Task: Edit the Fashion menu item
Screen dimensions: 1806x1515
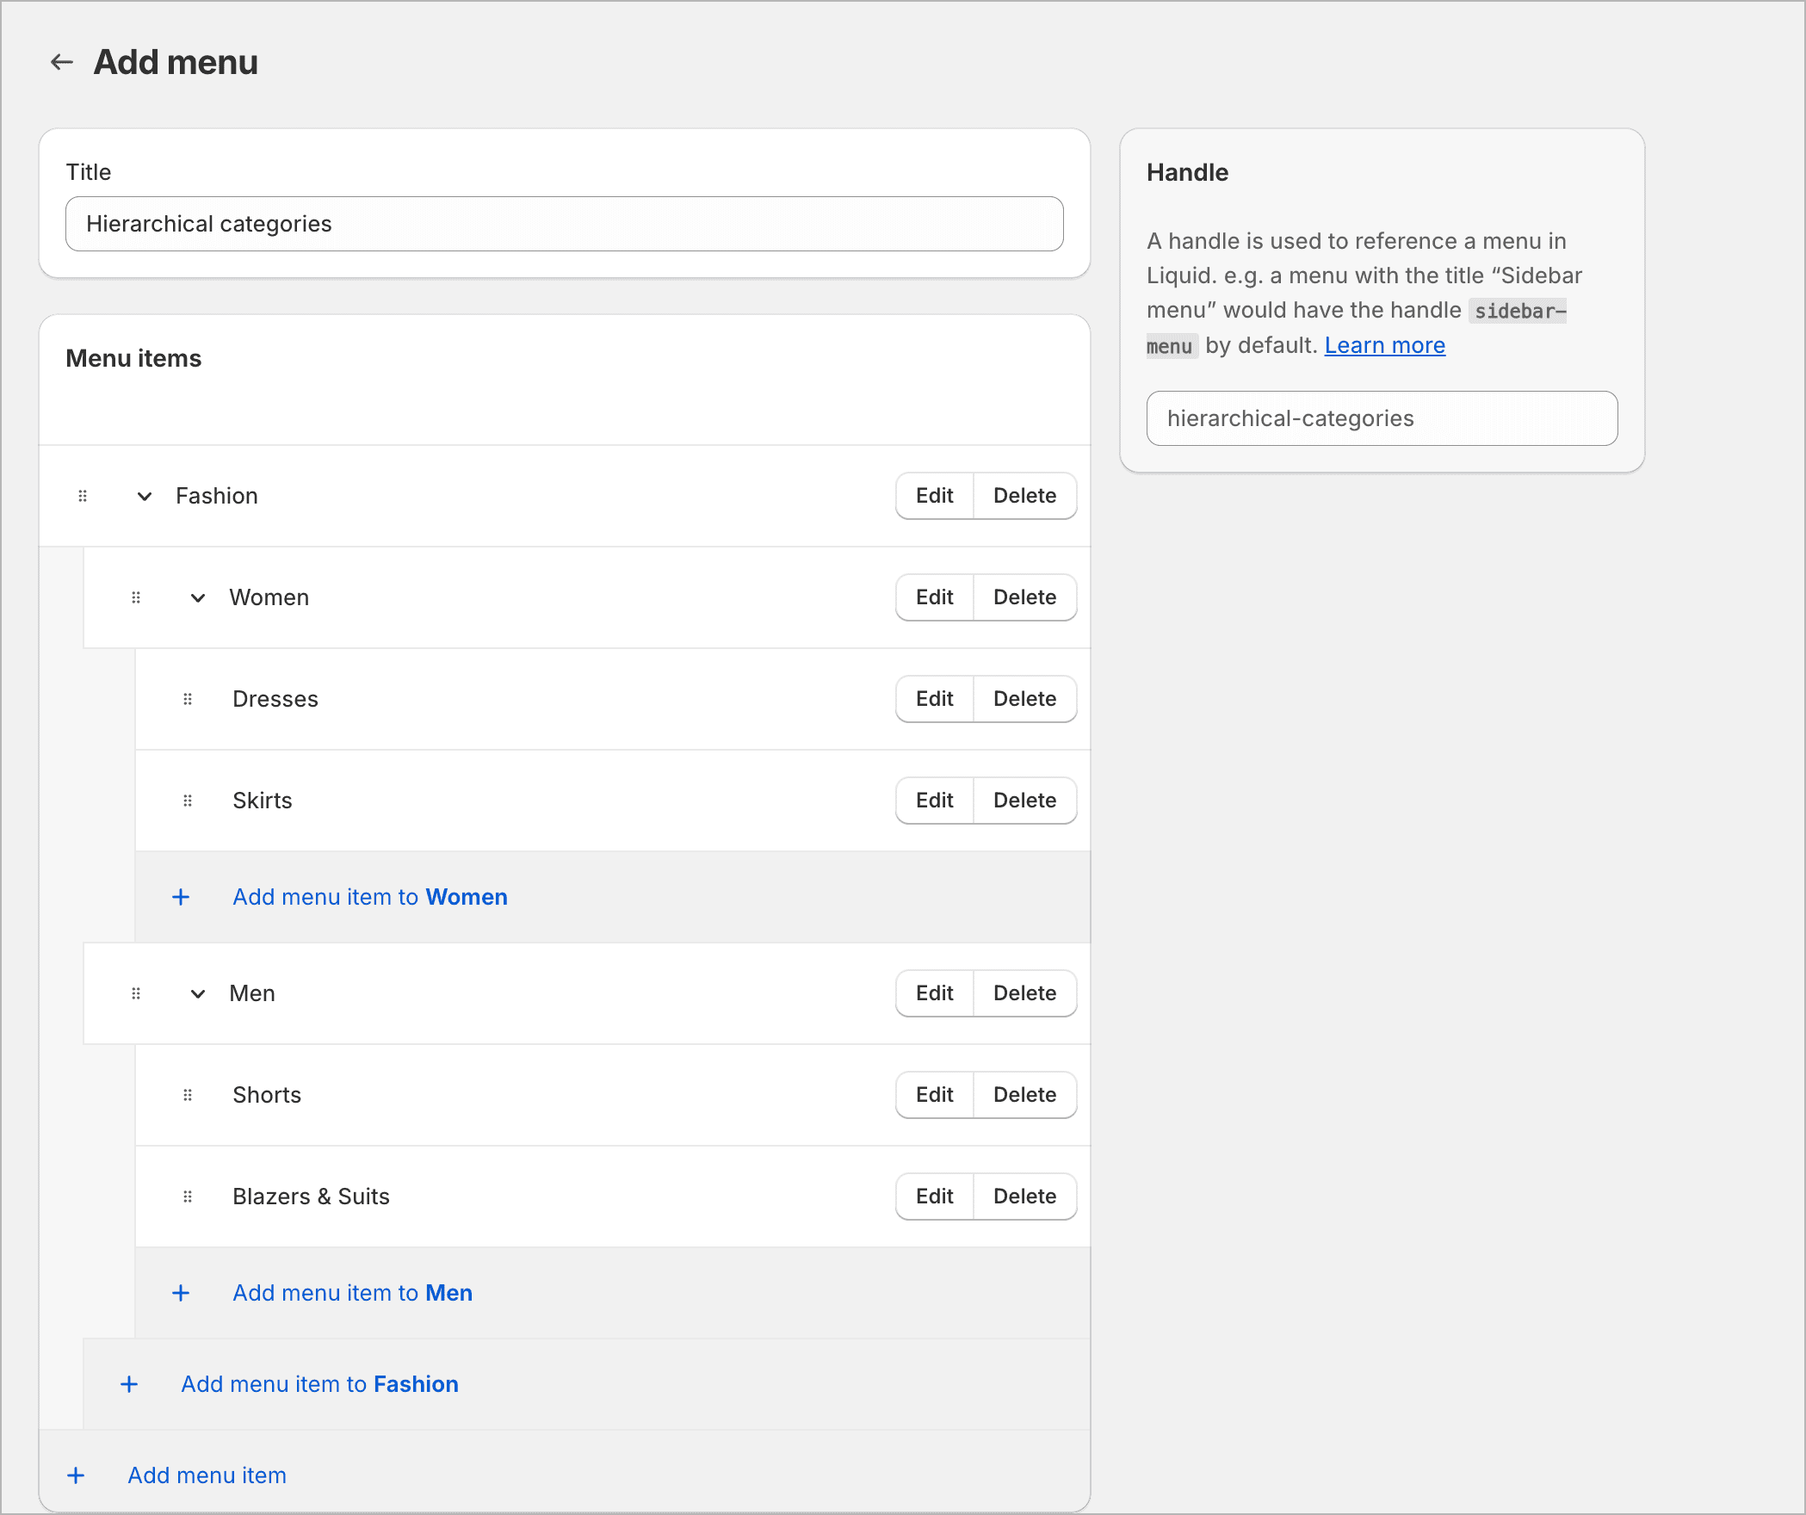Action: 934,496
